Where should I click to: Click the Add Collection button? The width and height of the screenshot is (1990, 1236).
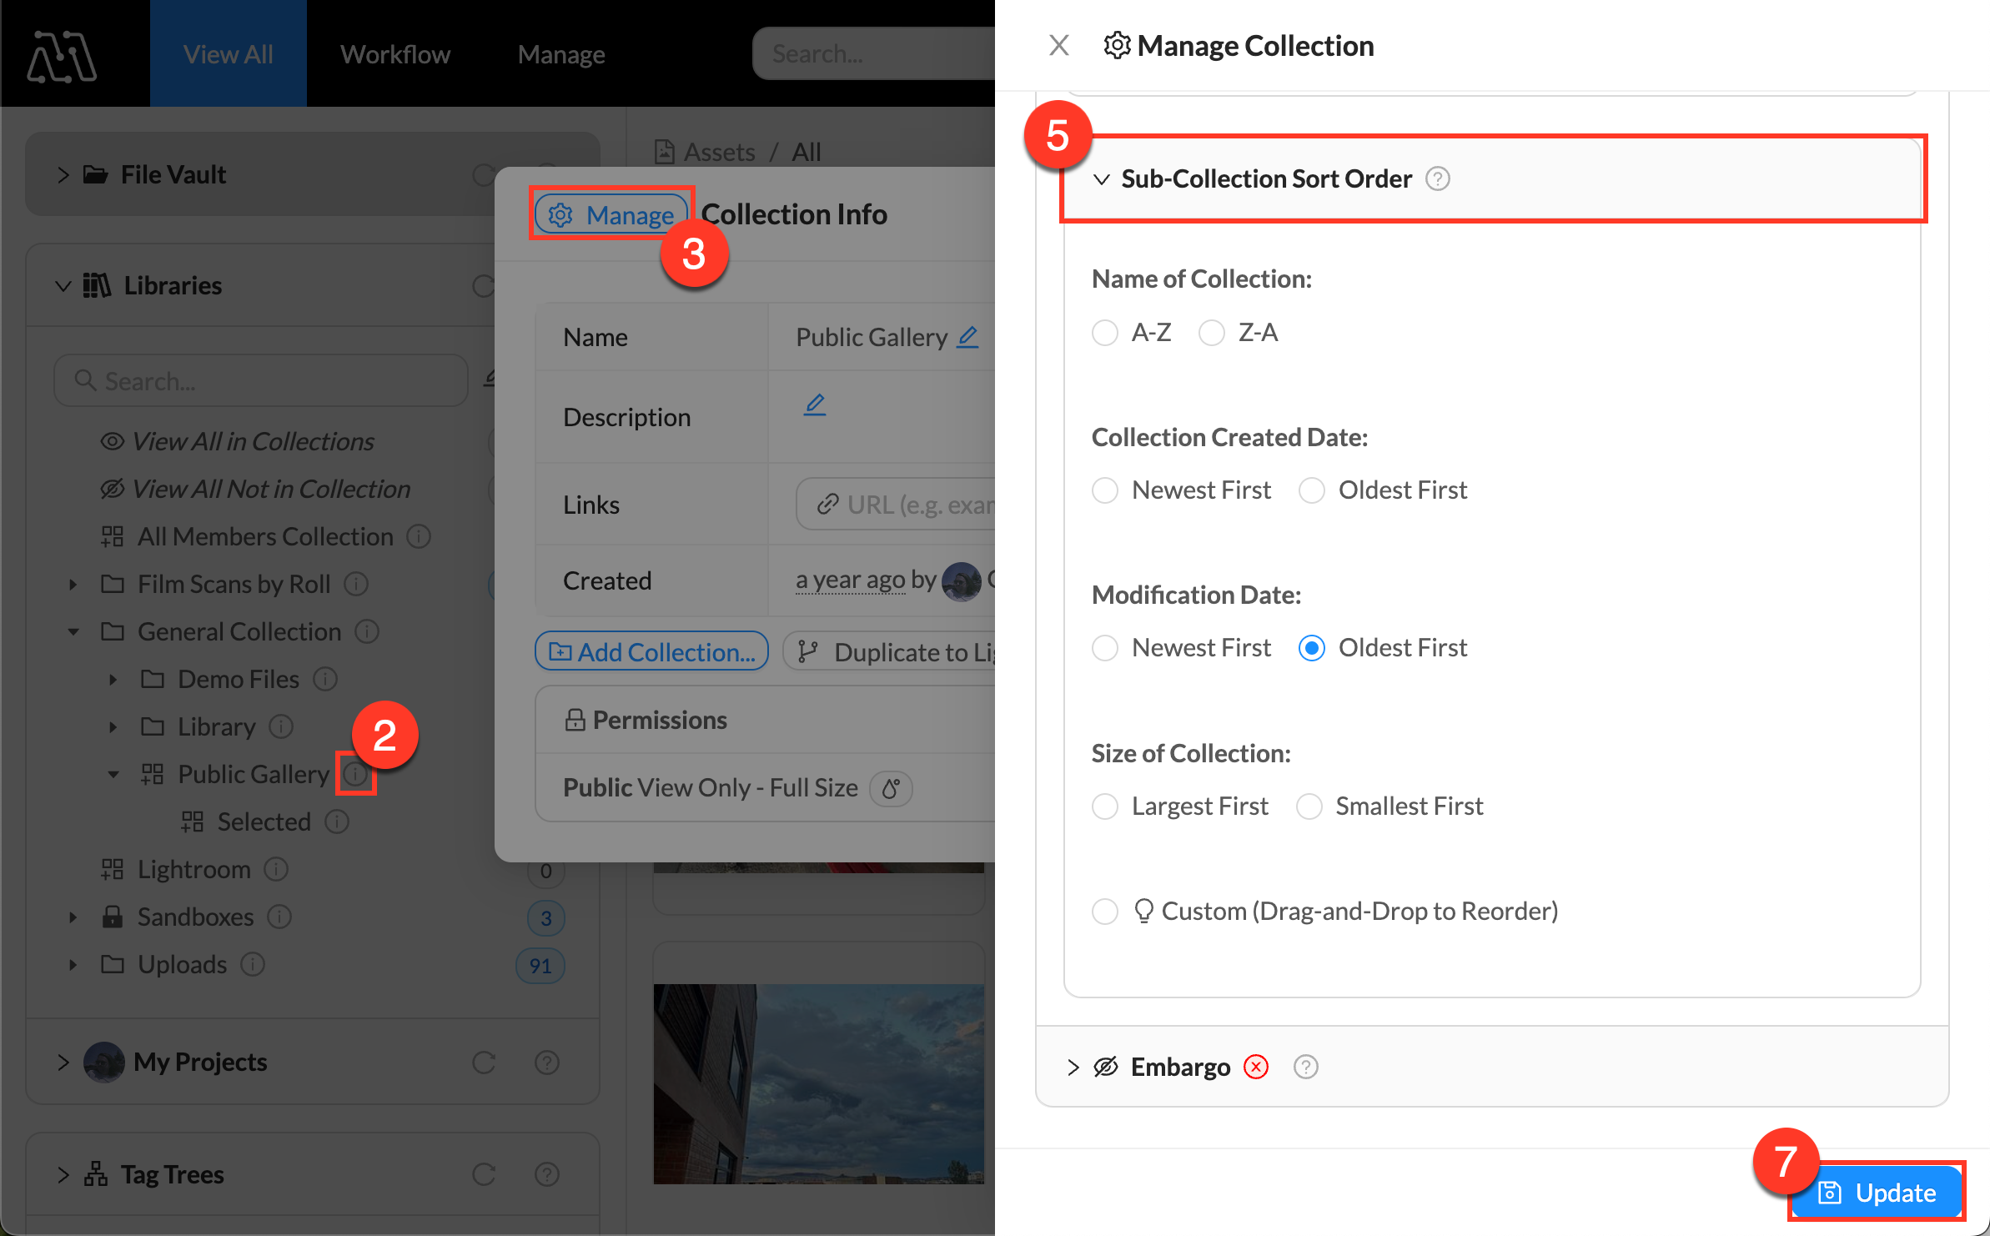pos(651,651)
